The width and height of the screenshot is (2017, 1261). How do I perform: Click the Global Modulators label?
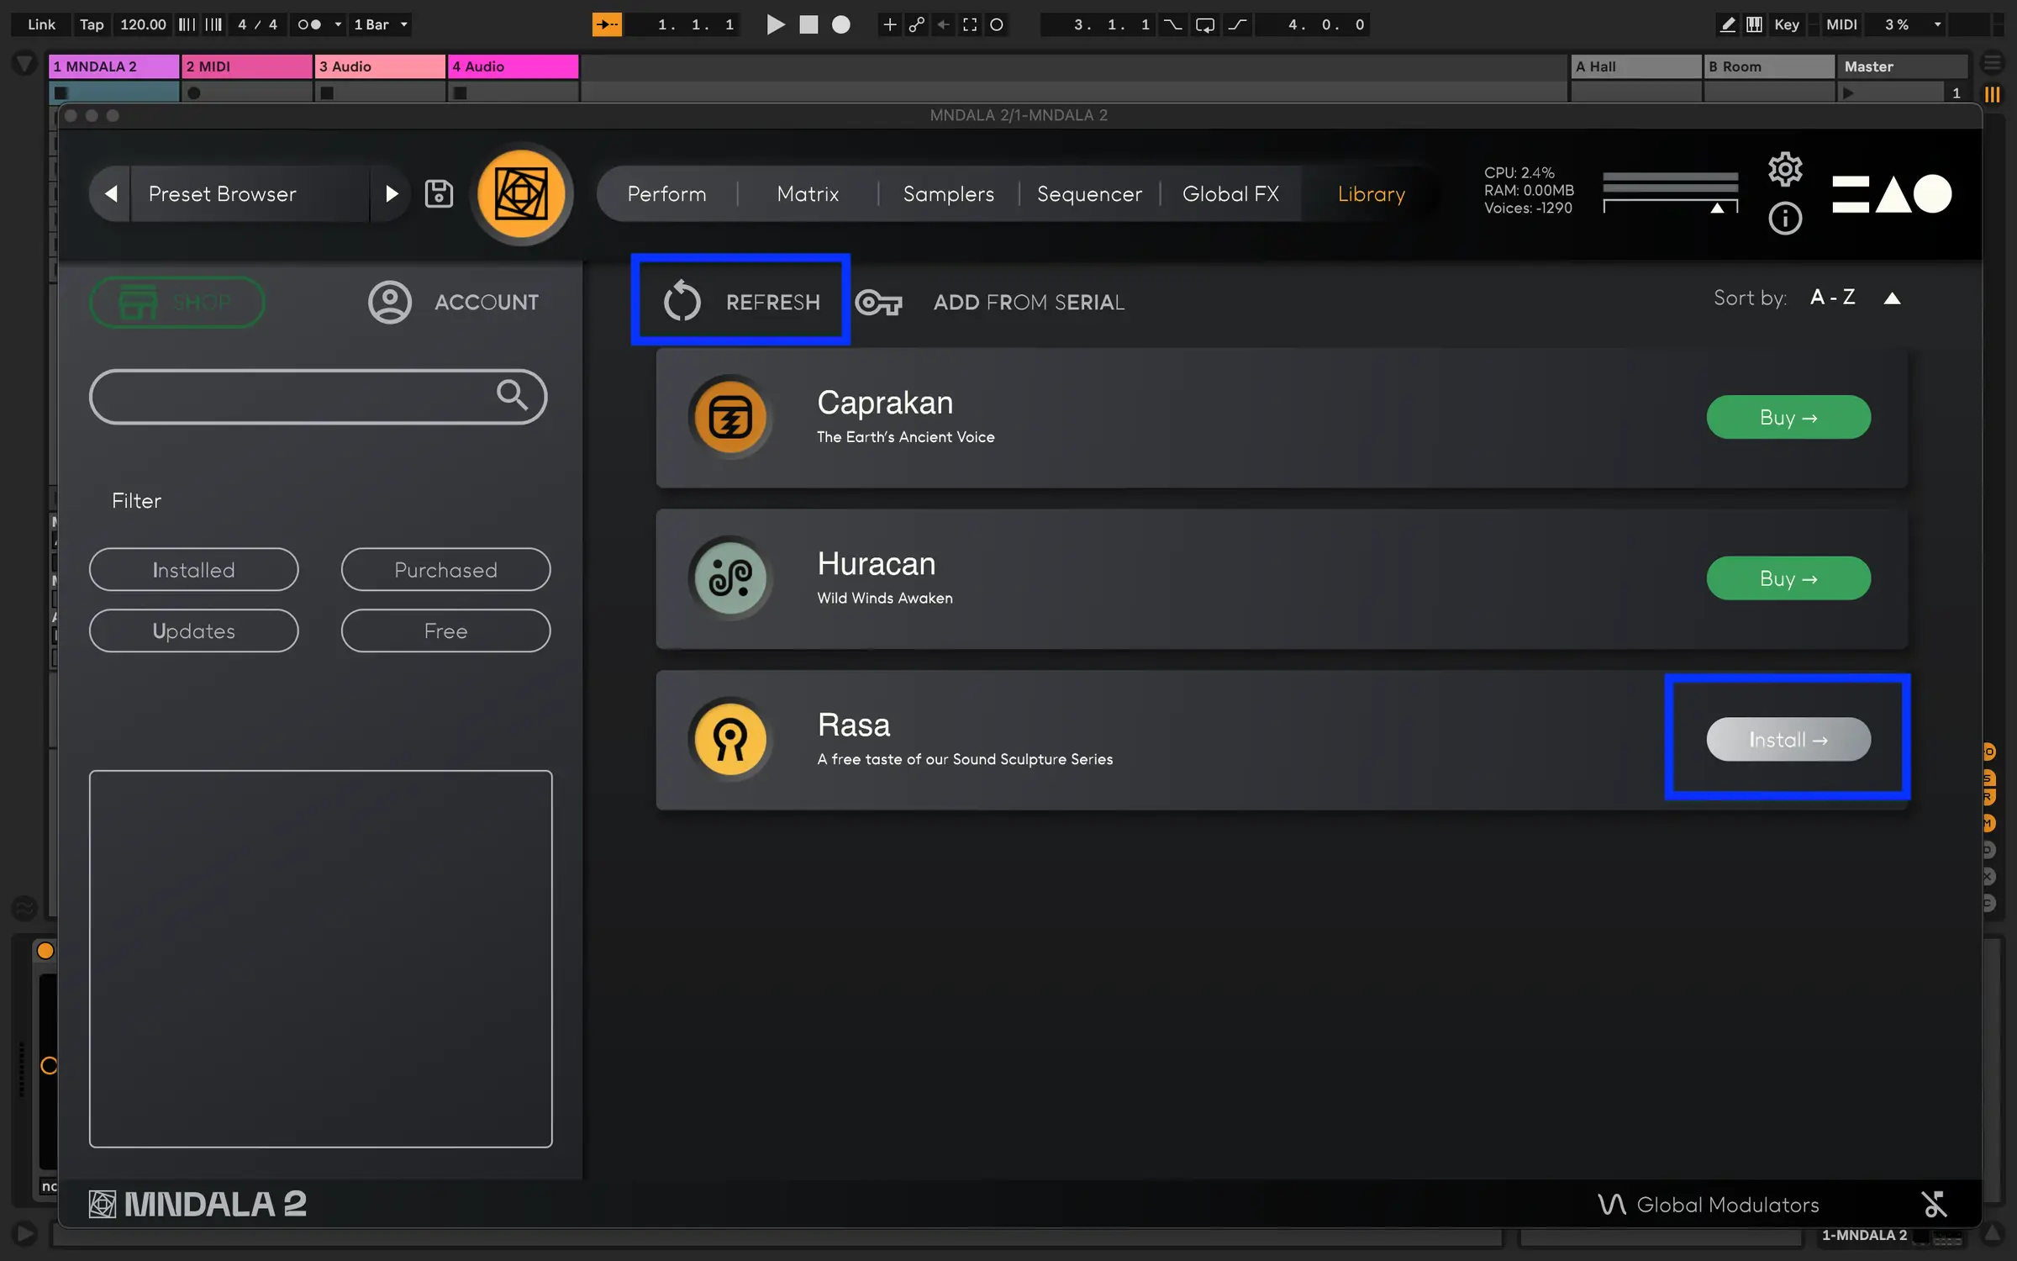click(x=1728, y=1205)
